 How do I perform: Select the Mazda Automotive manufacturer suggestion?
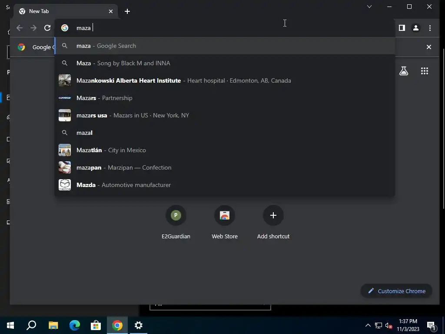click(225, 185)
